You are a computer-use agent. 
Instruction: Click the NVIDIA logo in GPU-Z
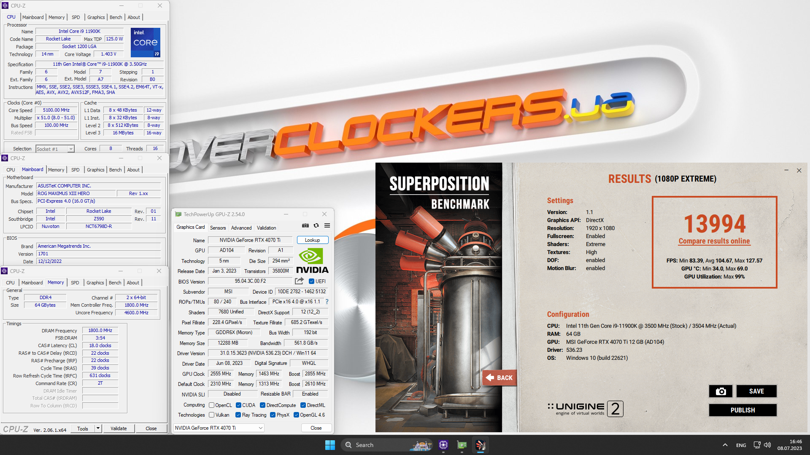tap(312, 261)
